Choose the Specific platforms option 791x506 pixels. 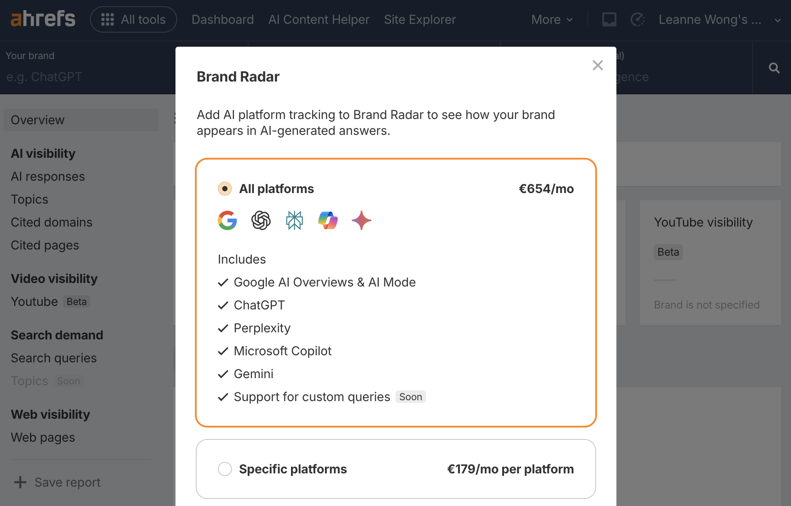click(x=224, y=469)
